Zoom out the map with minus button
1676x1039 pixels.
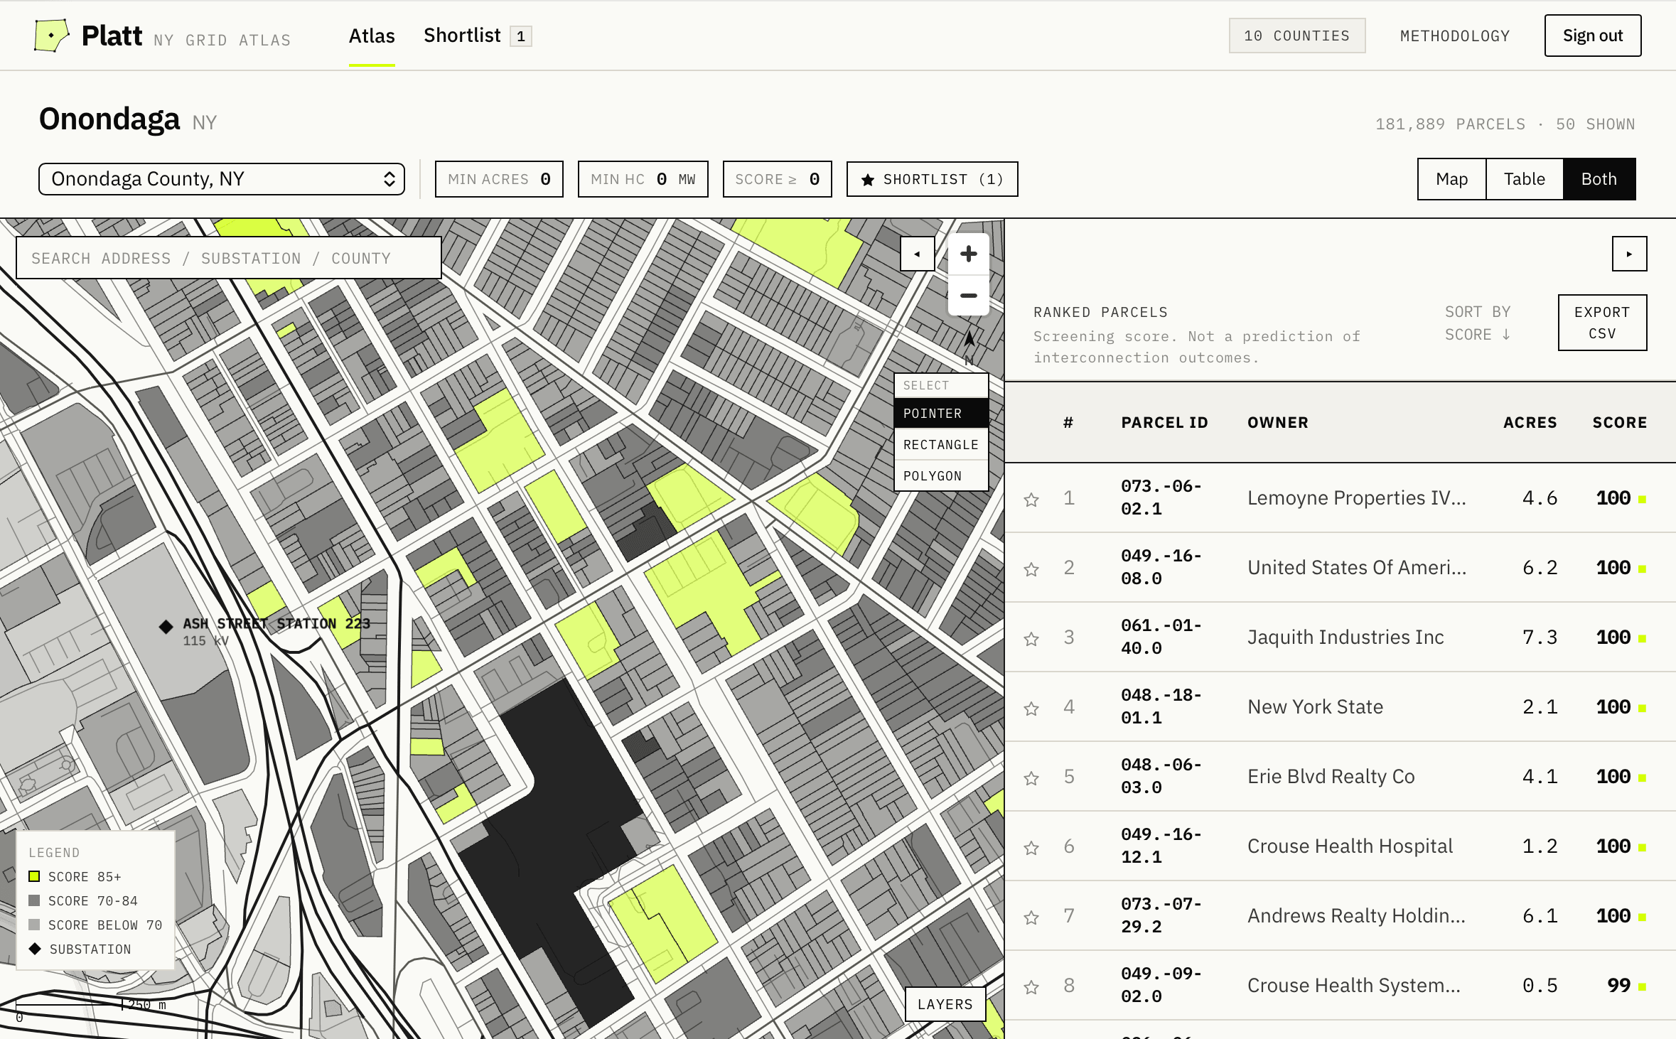point(968,296)
